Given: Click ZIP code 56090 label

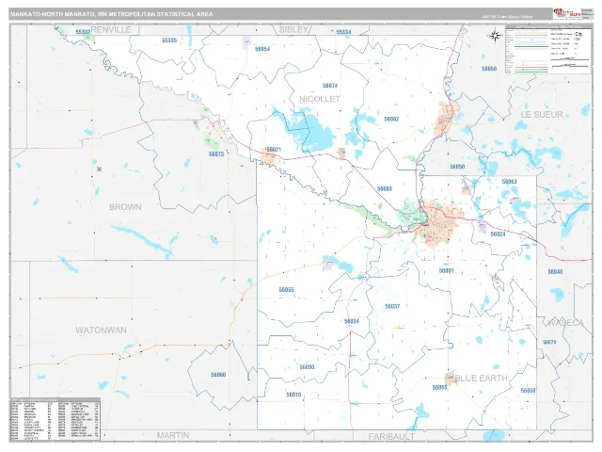Looking at the screenshot, I should point(308,367).
